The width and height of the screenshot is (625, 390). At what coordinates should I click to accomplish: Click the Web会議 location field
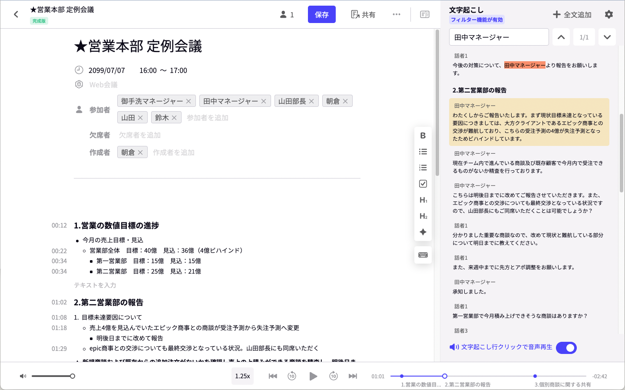tap(103, 85)
